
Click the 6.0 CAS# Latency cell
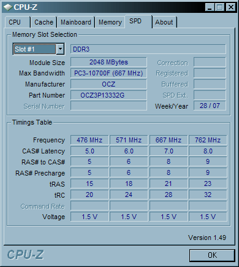[x=129, y=151]
